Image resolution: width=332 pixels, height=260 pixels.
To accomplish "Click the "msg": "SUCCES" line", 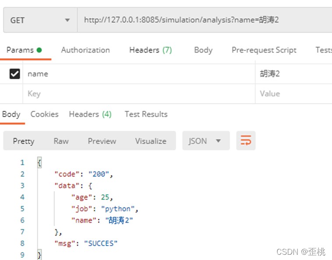I will pos(86,243).
